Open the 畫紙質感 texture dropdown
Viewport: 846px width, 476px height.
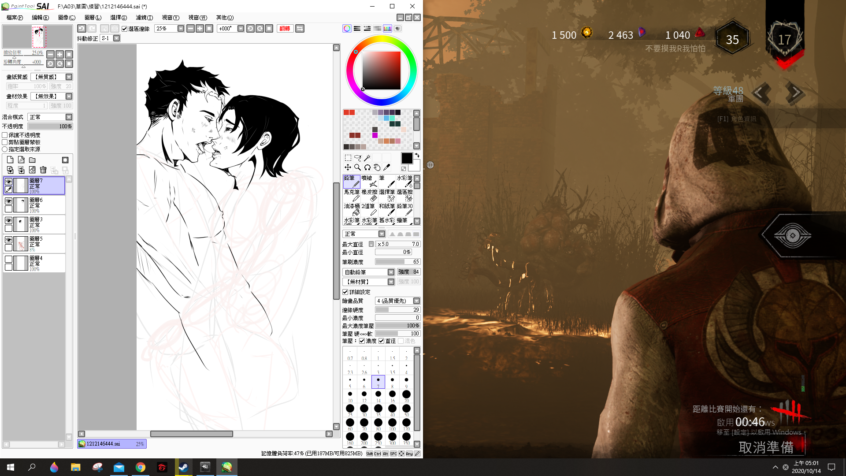coord(69,77)
